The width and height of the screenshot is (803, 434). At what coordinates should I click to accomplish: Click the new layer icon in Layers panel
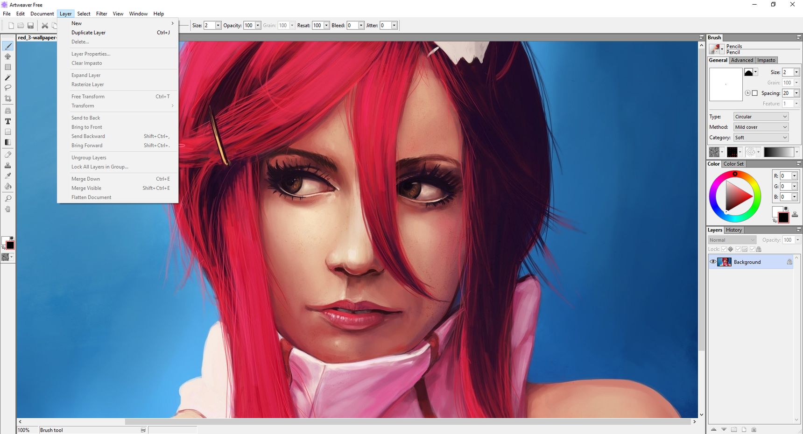pos(744,429)
